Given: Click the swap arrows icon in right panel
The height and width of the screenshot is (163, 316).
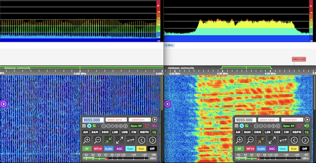Looking at the screenshot, I should 283,140.
